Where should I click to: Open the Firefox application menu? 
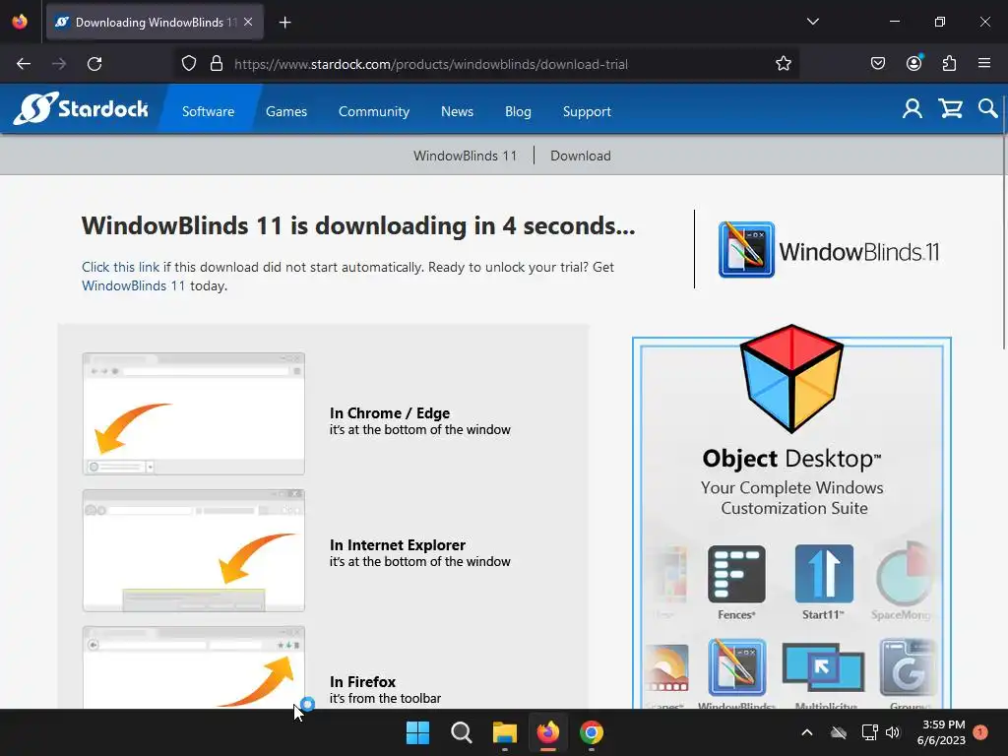(x=983, y=64)
